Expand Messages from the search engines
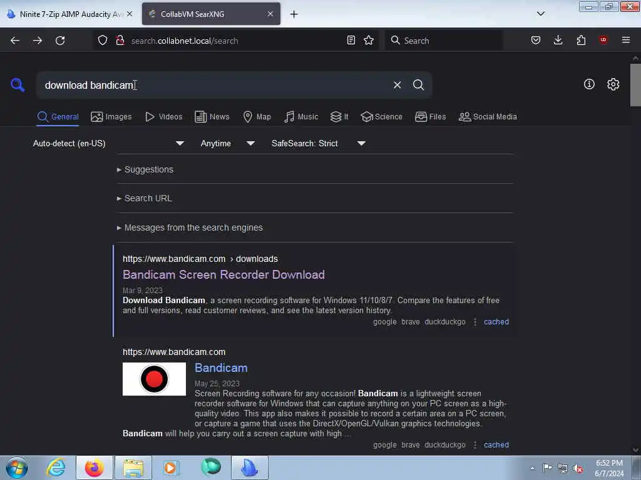 [x=190, y=227]
